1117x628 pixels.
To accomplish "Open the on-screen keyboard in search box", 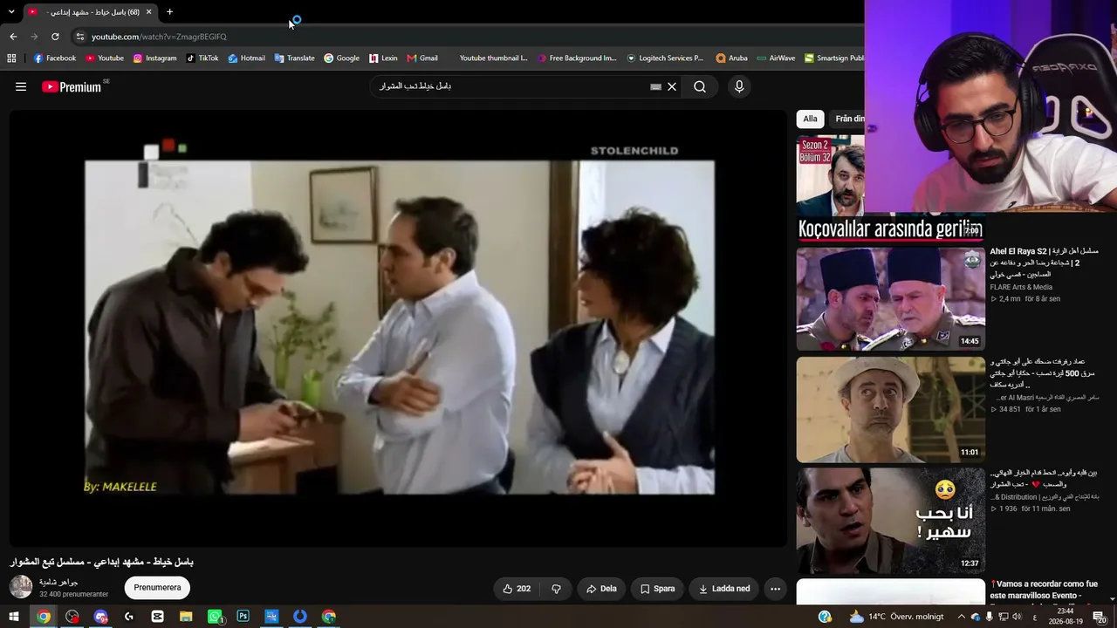I will click(655, 86).
